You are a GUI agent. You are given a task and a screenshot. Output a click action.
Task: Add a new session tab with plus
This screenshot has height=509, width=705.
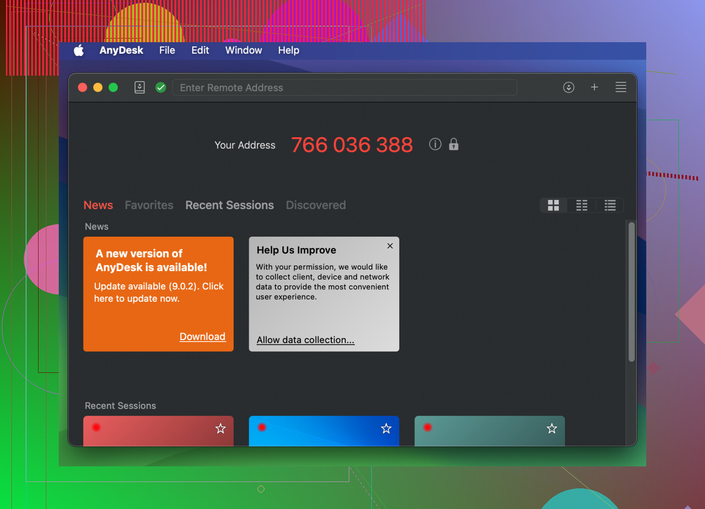coord(594,87)
